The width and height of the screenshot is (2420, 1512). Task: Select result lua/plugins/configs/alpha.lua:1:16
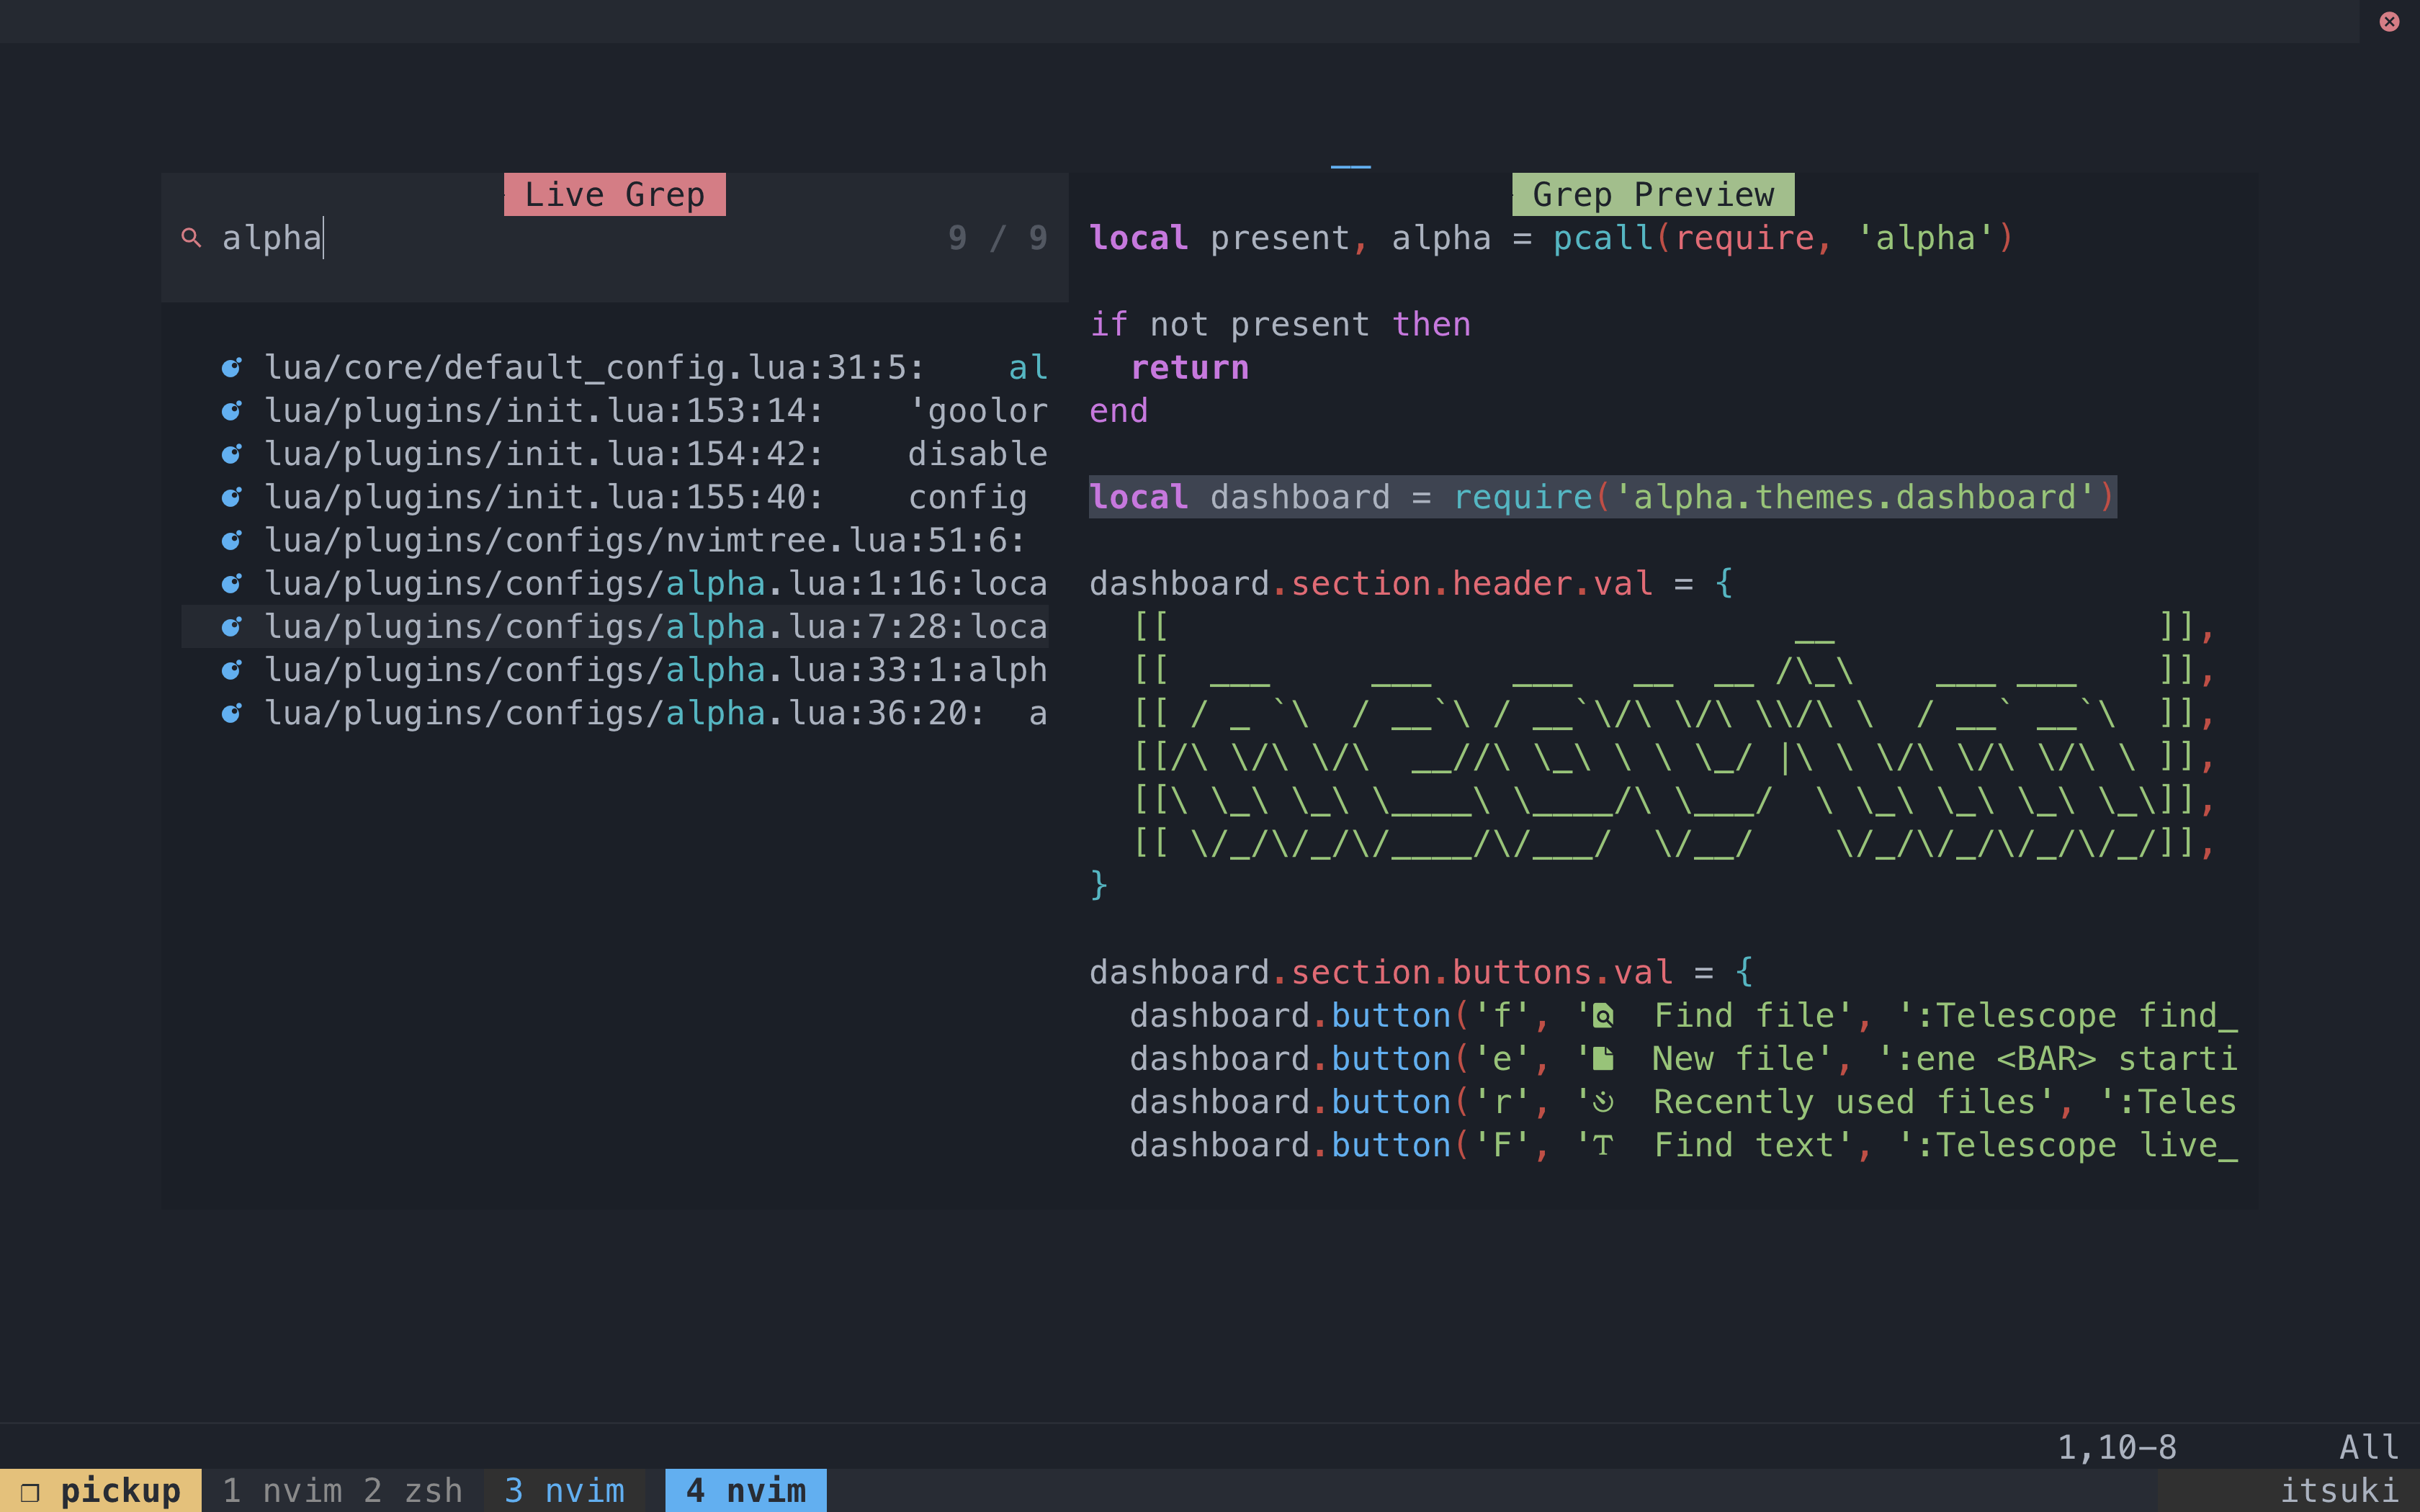615,584
